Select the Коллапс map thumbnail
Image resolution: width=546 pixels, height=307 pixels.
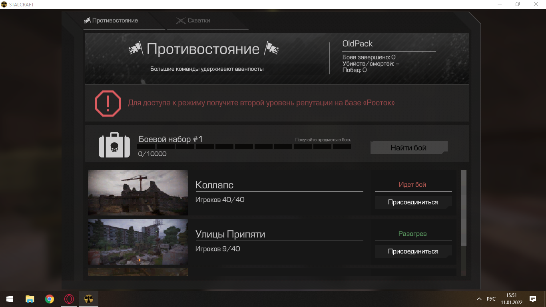(138, 193)
